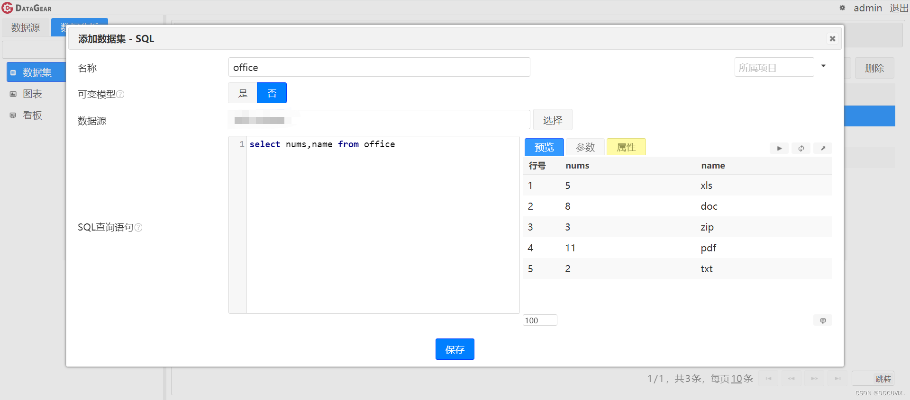Switch to the 预览 tab
Screen dimensions: 910x400
coord(544,147)
